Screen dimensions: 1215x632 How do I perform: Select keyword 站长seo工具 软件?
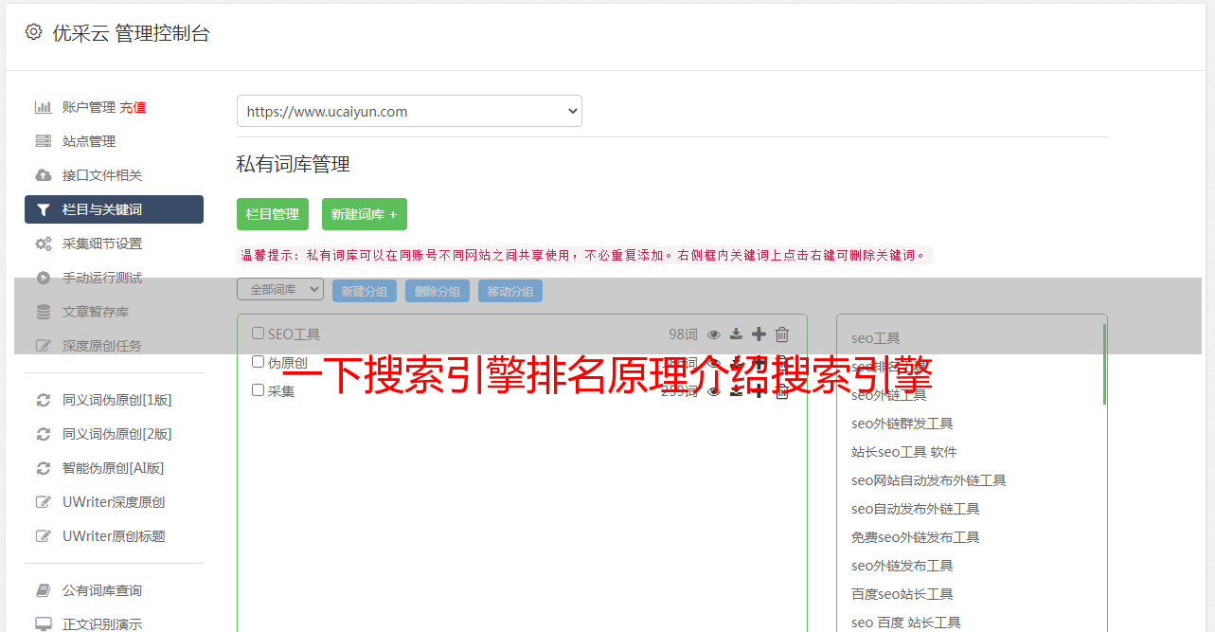click(x=904, y=452)
